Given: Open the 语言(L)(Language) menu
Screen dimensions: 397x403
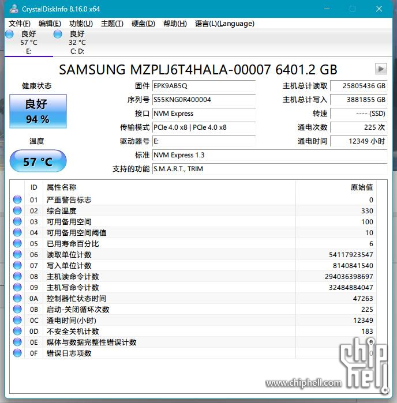Looking at the screenshot, I should click(x=224, y=24).
